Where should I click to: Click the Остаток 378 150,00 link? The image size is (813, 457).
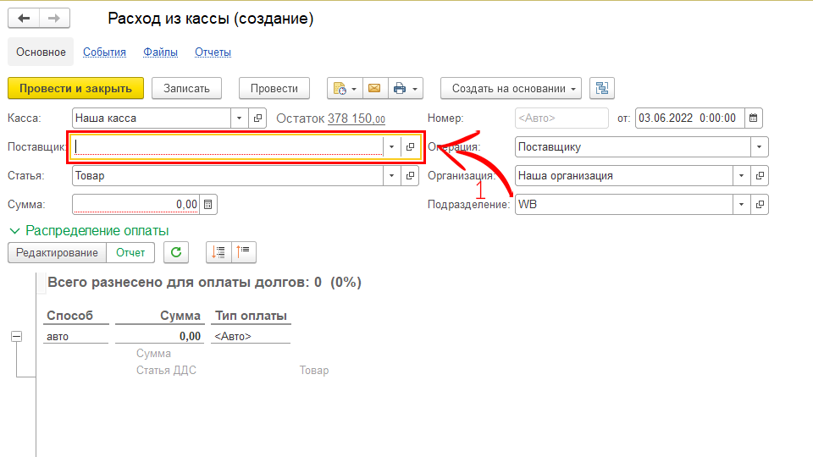(x=356, y=119)
